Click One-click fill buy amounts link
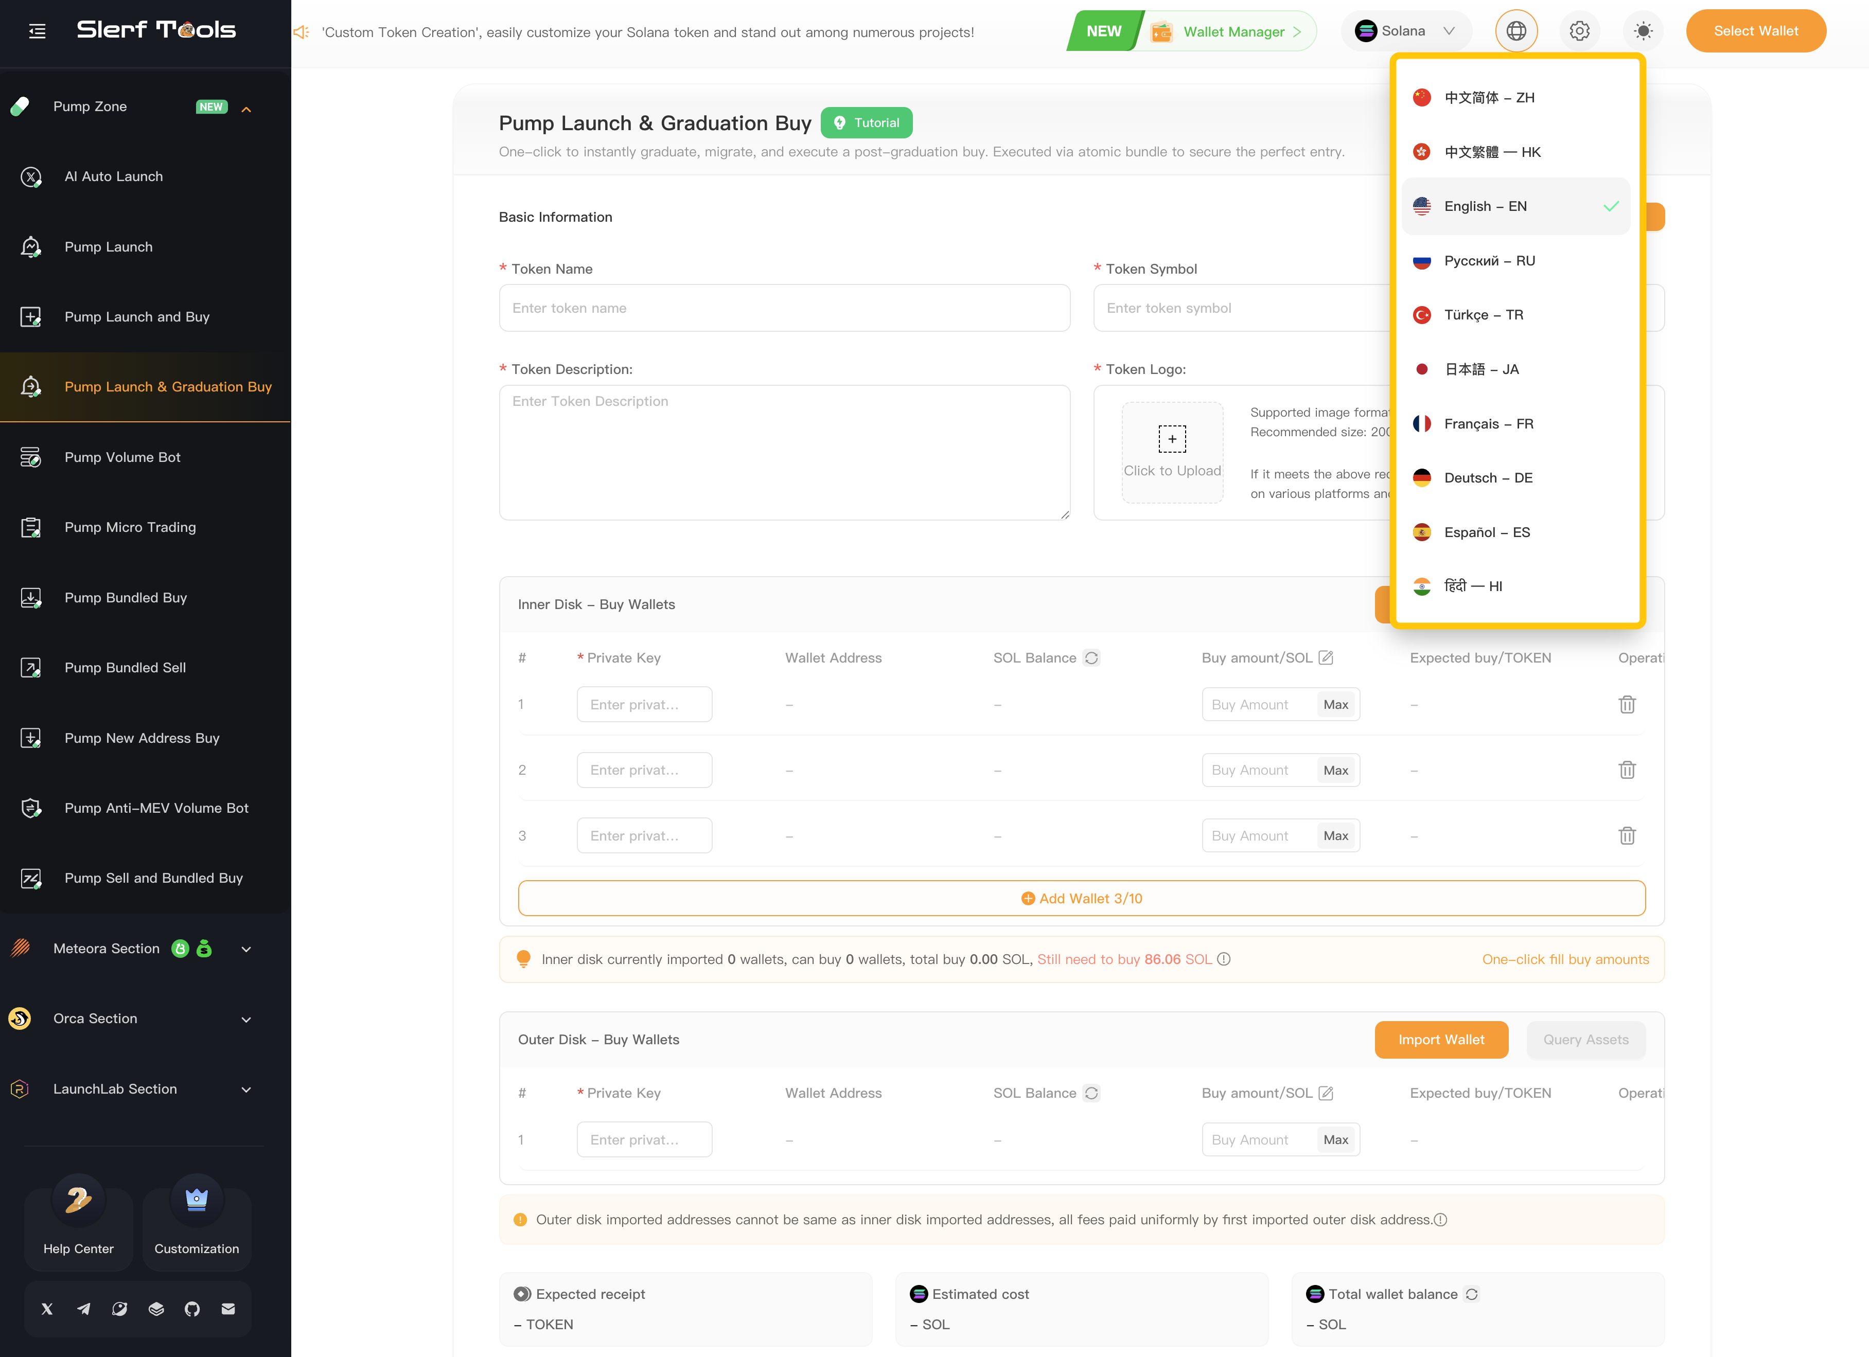 coord(1565,959)
